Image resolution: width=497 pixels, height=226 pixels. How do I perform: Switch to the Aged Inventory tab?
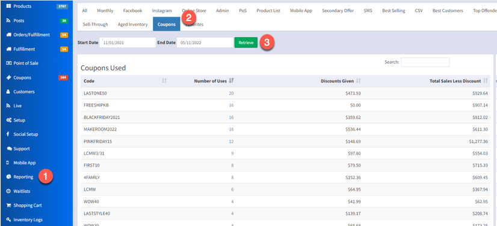click(x=132, y=25)
